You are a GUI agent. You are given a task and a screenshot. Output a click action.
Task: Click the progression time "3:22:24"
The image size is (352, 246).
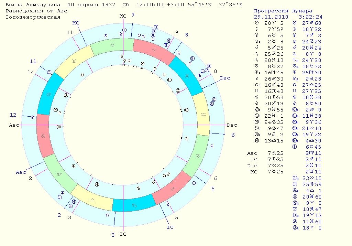[x=310, y=17]
